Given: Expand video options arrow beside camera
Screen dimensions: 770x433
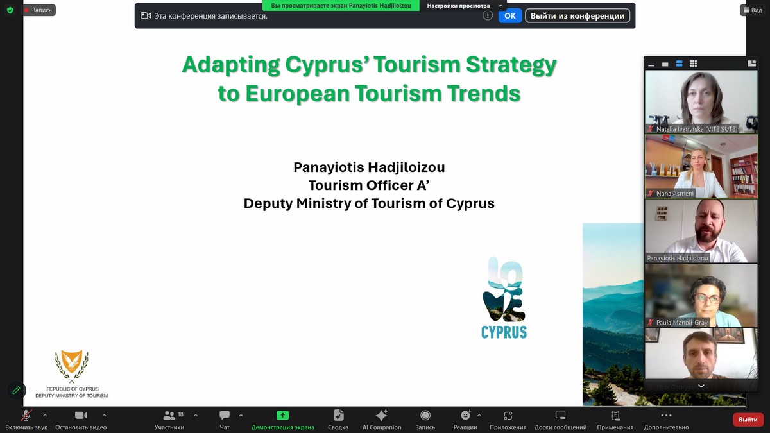Looking at the screenshot, I should (104, 415).
